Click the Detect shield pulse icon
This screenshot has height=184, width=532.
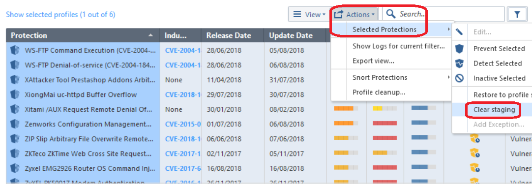[x=459, y=63]
